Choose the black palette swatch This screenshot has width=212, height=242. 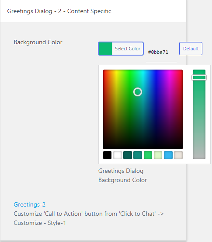[107, 155]
